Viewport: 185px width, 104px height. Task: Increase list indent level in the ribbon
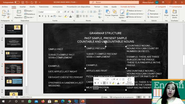tap(91, 12)
